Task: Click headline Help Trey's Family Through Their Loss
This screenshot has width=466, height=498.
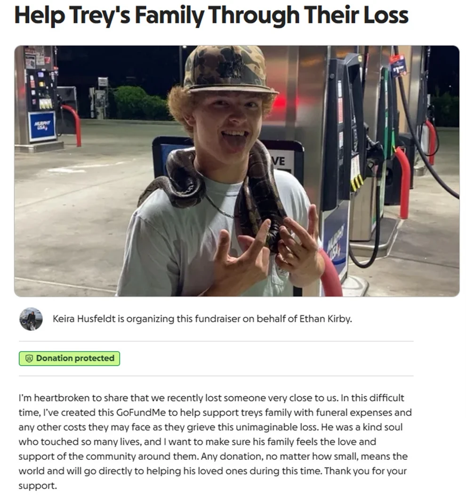Action: point(211,15)
